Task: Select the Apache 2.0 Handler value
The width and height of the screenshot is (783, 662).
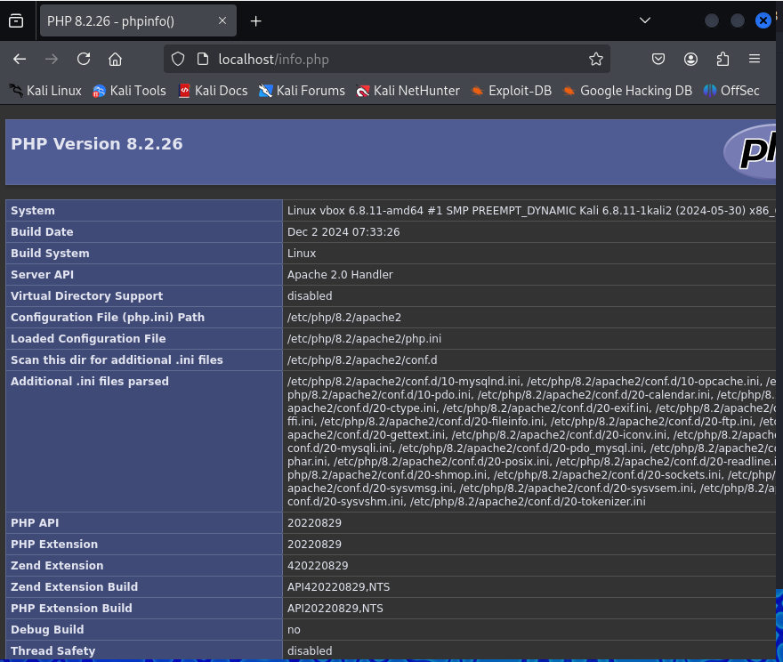Action: coord(340,275)
